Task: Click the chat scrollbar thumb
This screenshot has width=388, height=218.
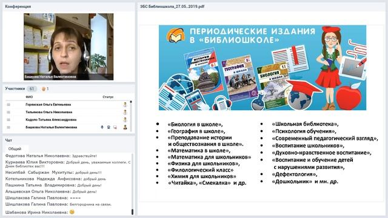Action: click(x=132, y=212)
